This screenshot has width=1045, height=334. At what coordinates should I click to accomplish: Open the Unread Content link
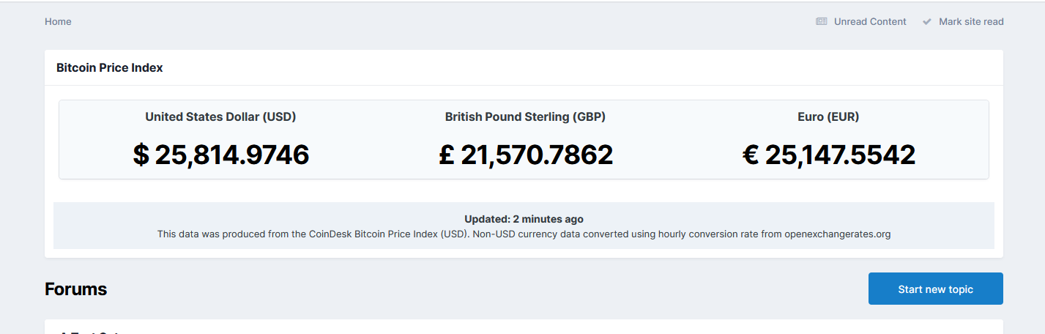[870, 21]
